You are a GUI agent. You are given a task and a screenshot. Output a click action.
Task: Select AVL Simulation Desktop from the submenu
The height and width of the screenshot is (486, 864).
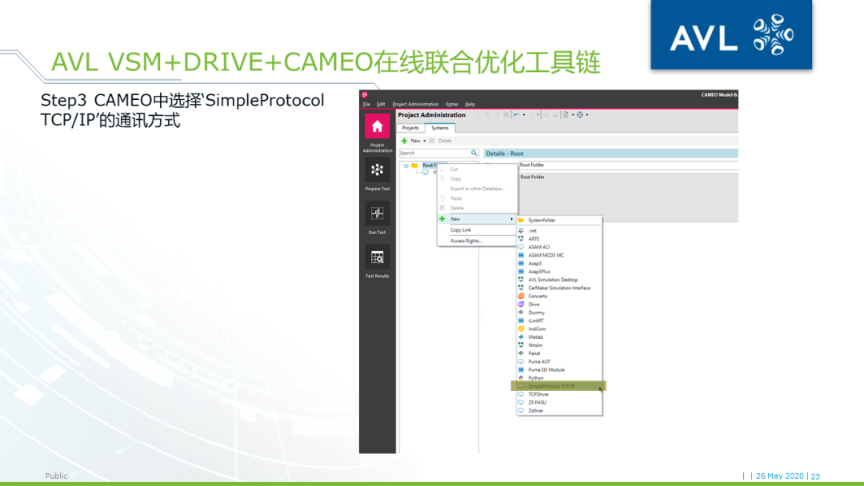click(x=552, y=278)
